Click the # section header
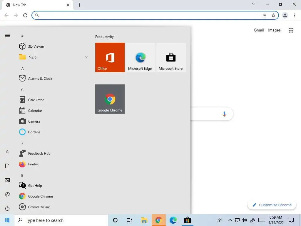 click(x=22, y=36)
